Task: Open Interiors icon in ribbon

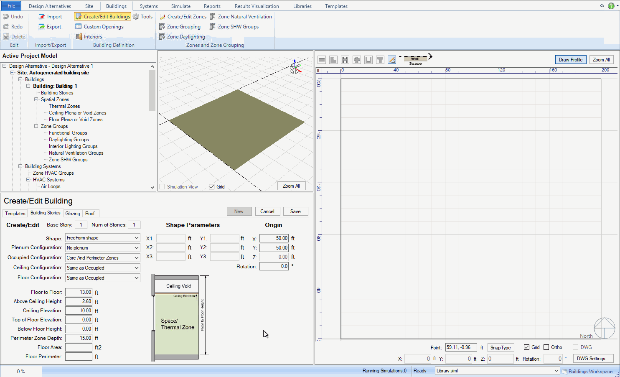Action: click(79, 37)
